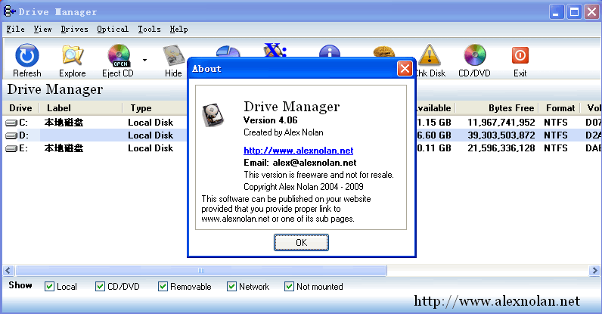This screenshot has height=314, width=602.
Task: Run Chk Disk warning icon tool
Action: pos(430,54)
